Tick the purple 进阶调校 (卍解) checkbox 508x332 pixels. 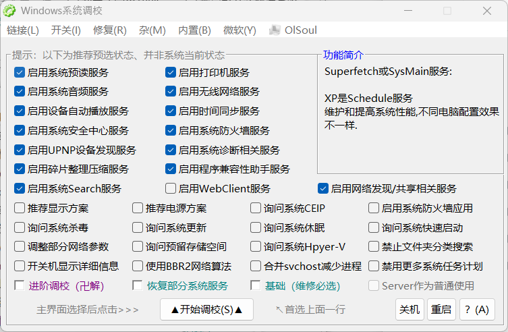(x=20, y=285)
